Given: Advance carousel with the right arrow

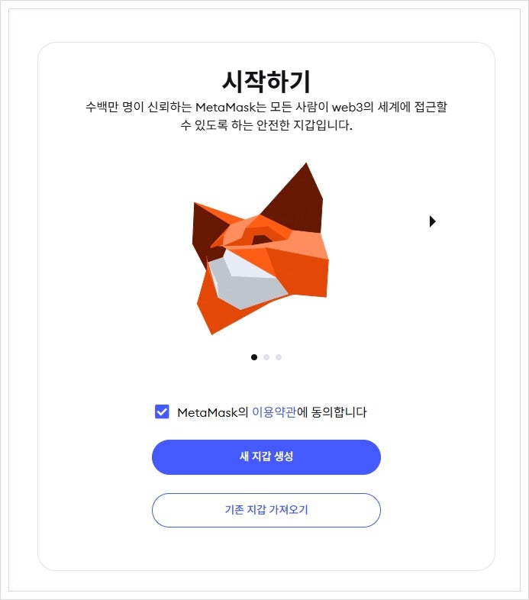Looking at the screenshot, I should [x=433, y=221].
